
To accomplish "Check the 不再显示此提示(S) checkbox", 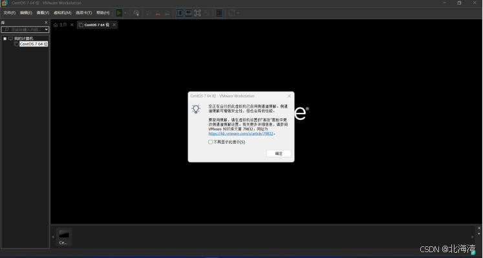I will [x=210, y=142].
